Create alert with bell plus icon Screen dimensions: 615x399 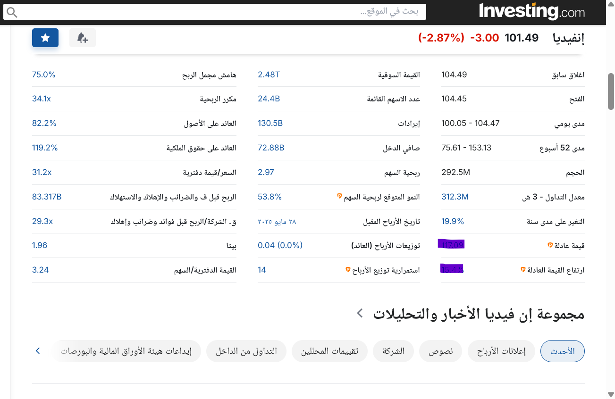83,38
